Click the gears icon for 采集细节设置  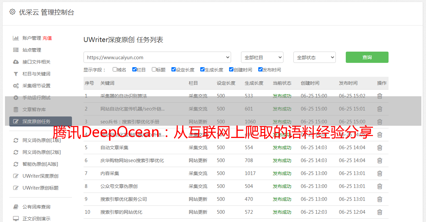pyautogui.click(x=16, y=86)
